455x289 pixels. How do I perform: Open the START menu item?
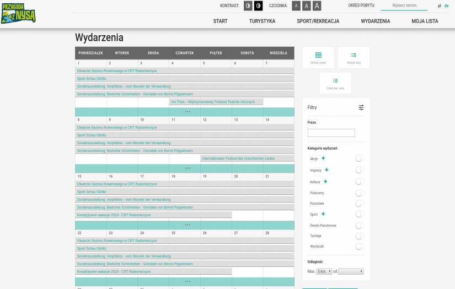[x=220, y=21]
